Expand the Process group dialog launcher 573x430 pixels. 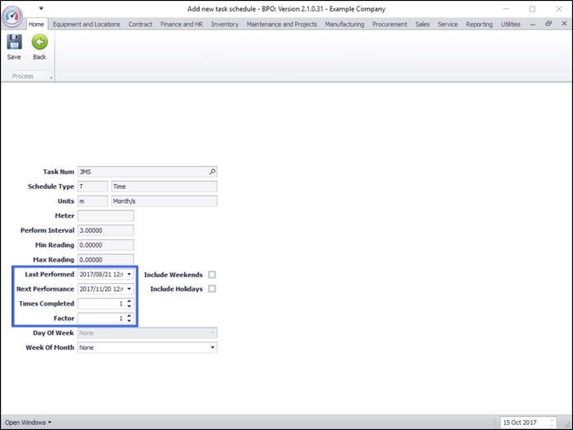click(x=51, y=77)
